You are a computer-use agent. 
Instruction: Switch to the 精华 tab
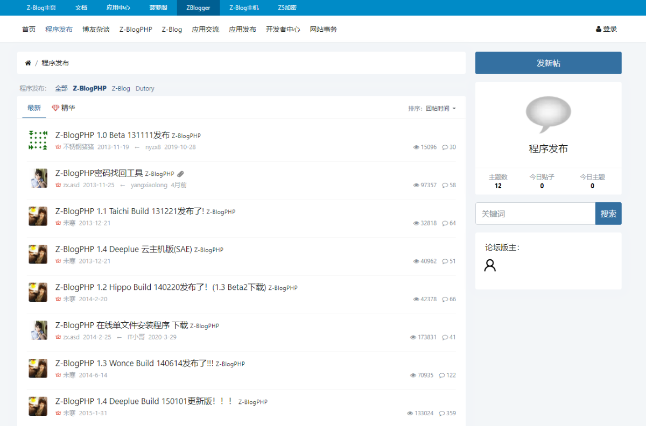click(64, 108)
